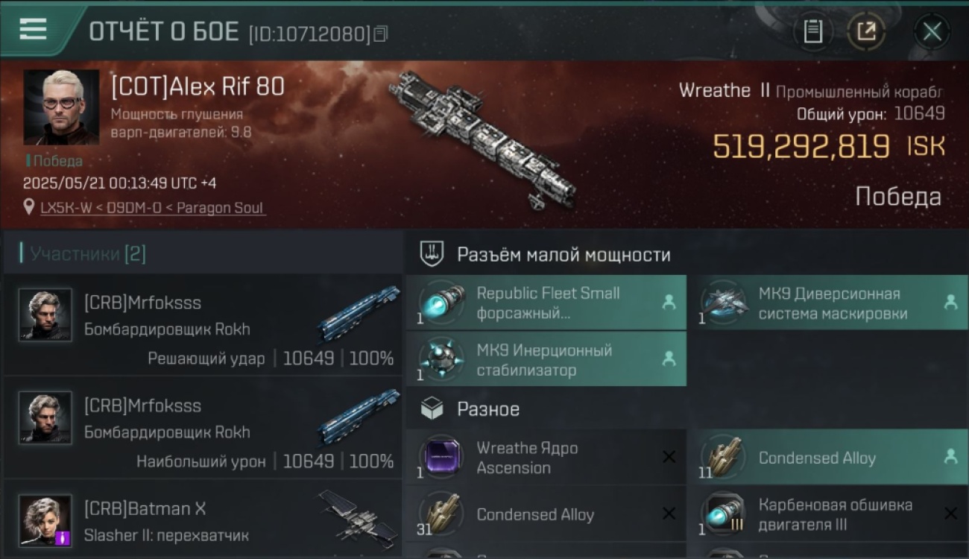Open the Wreathe Ядро Ascension item
The width and height of the screenshot is (969, 559).
click(546, 457)
